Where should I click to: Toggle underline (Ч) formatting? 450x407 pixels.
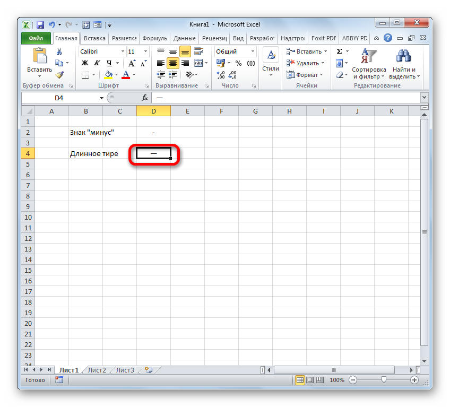[109, 63]
